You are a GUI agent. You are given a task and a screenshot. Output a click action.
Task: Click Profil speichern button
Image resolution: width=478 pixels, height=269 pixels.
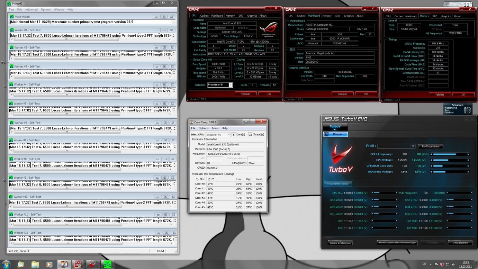[x=431, y=146]
